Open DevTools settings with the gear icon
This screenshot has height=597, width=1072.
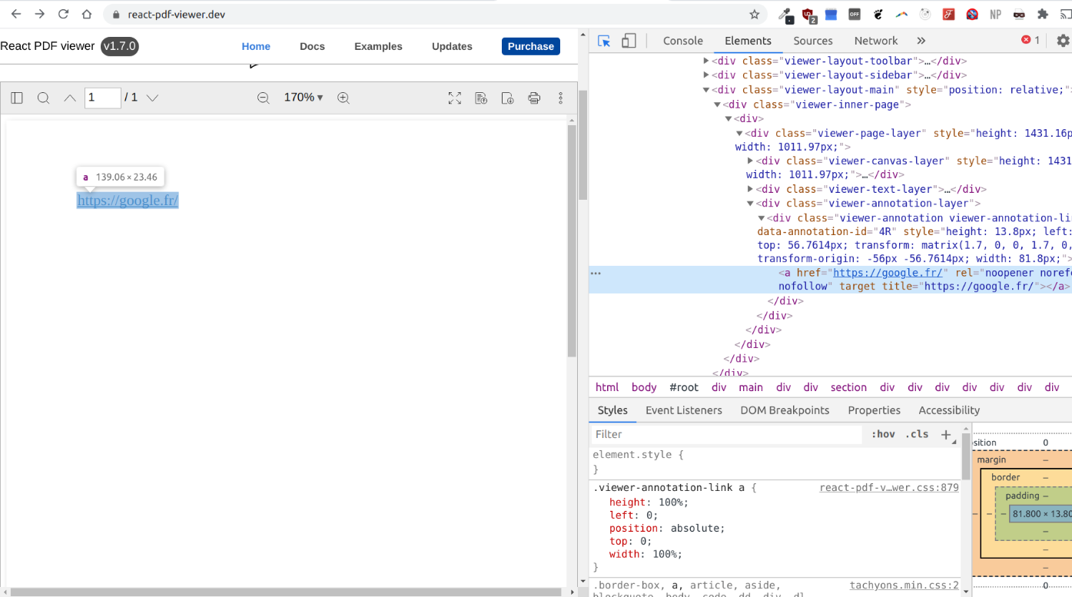tap(1062, 40)
